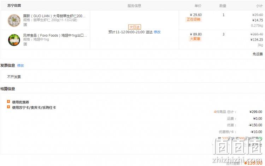This screenshot has height=166, width=265.
Task: Click the green help icon near 云钻
Action: 260,139
